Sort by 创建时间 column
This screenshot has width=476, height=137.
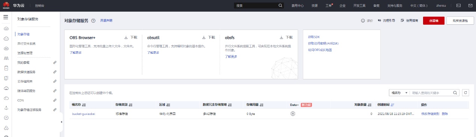tap(393, 105)
